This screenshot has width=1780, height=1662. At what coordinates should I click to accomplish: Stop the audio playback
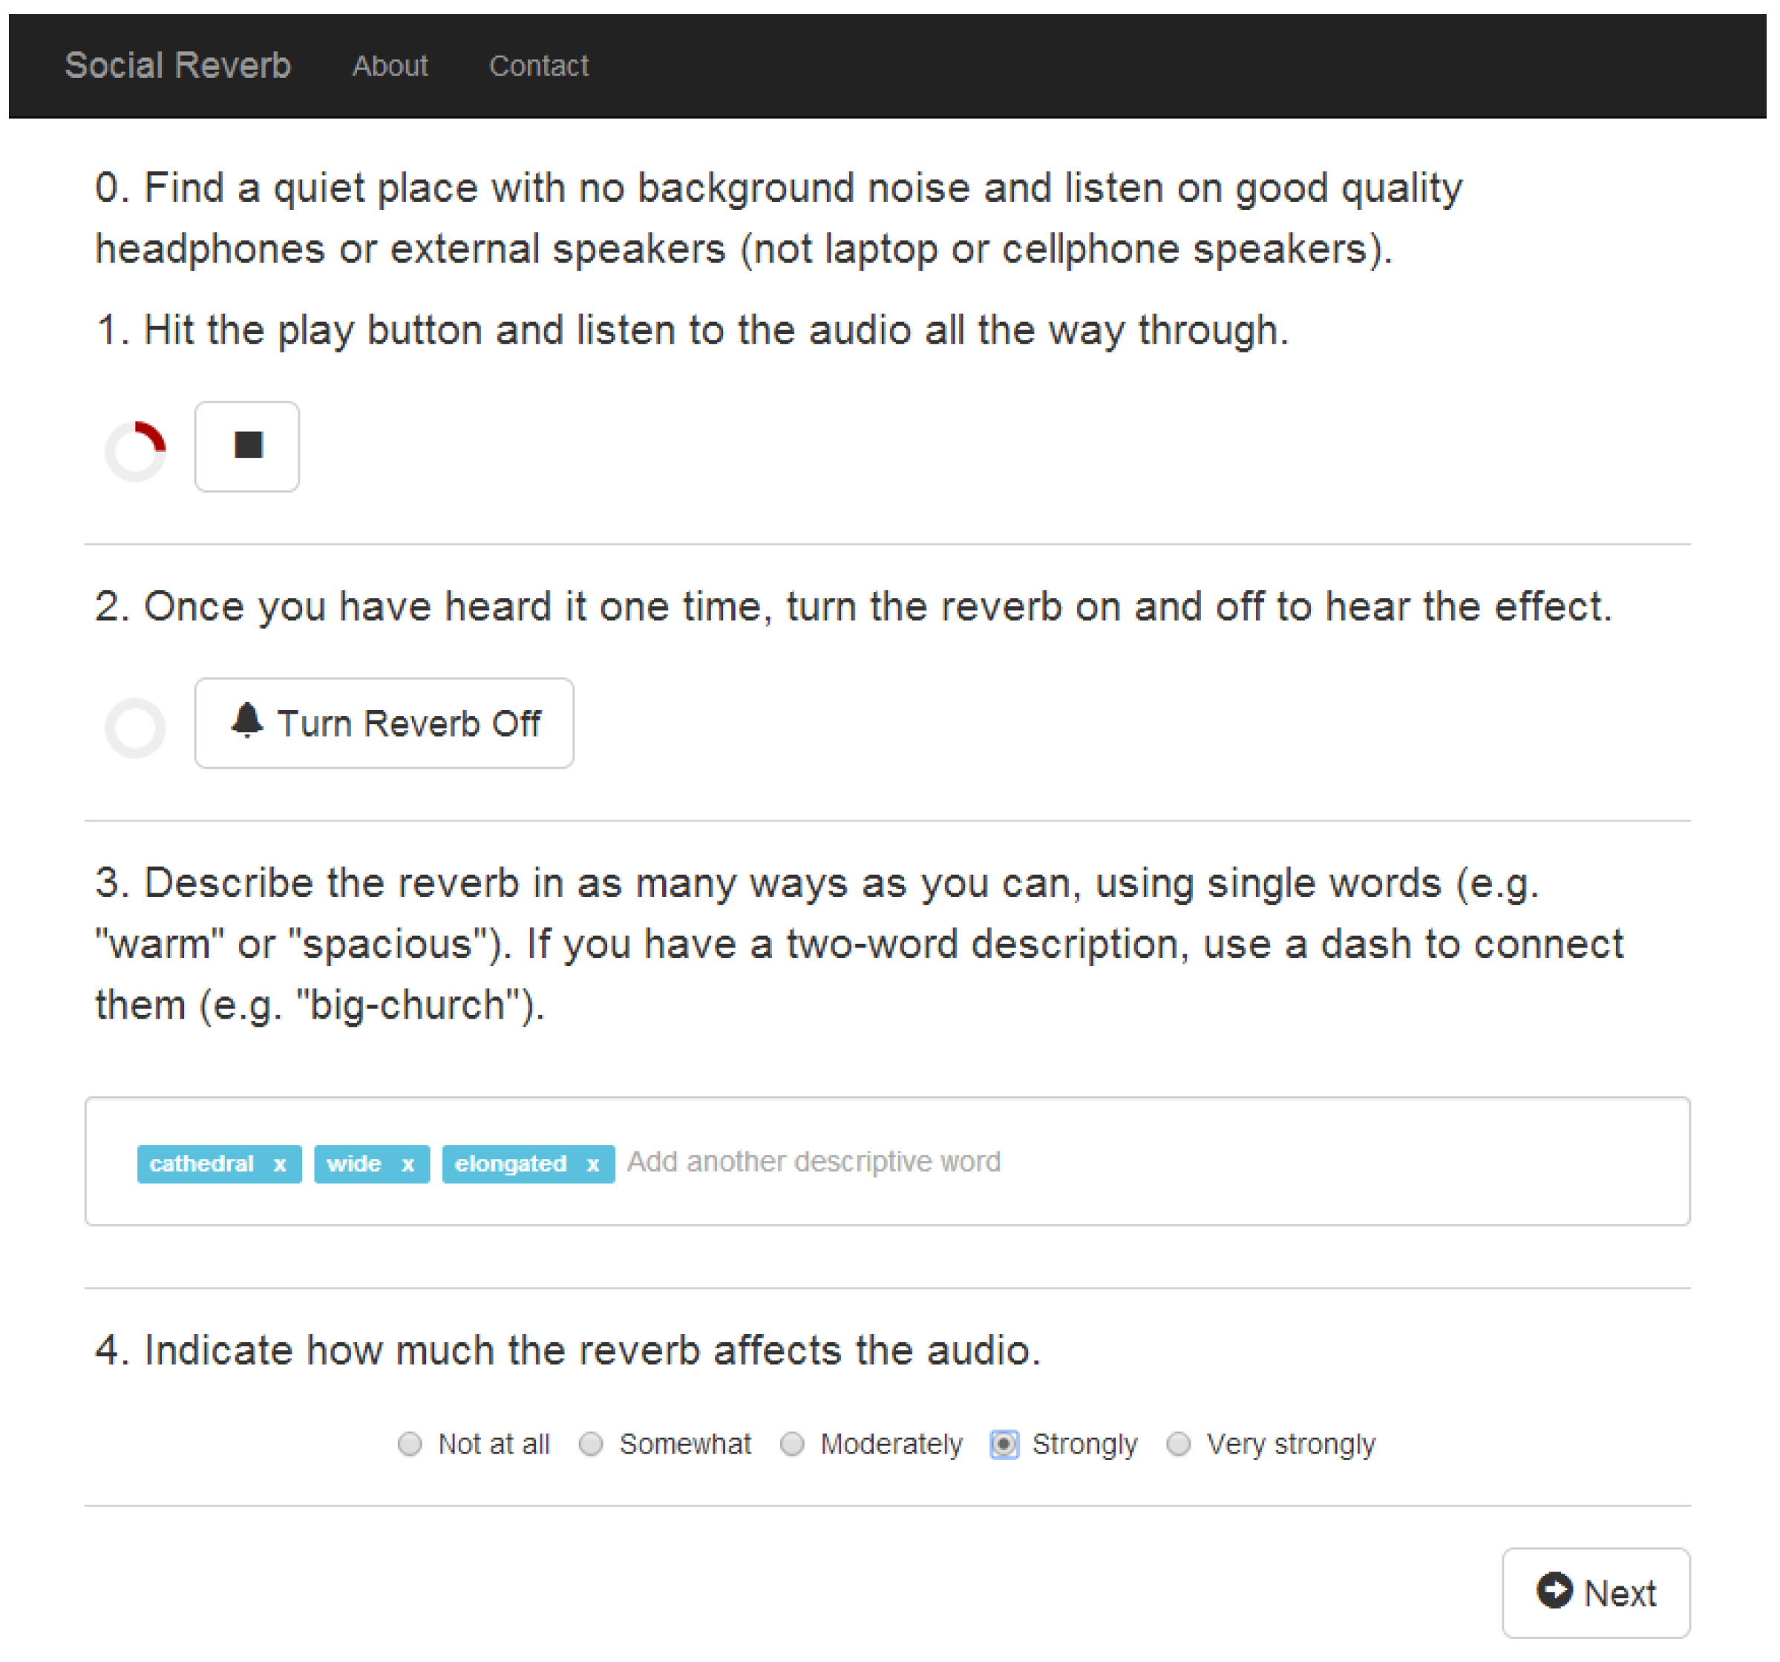click(247, 446)
